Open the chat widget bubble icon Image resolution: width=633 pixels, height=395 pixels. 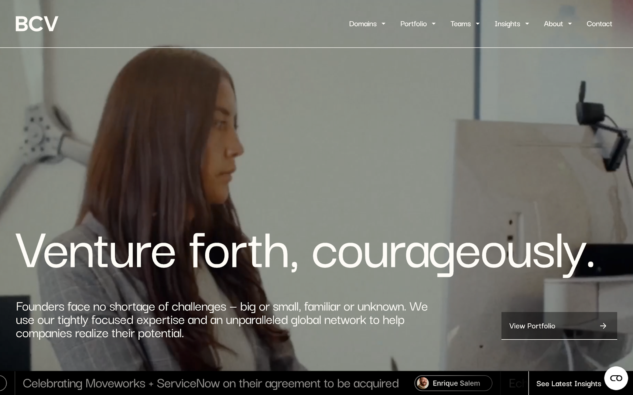(616, 378)
